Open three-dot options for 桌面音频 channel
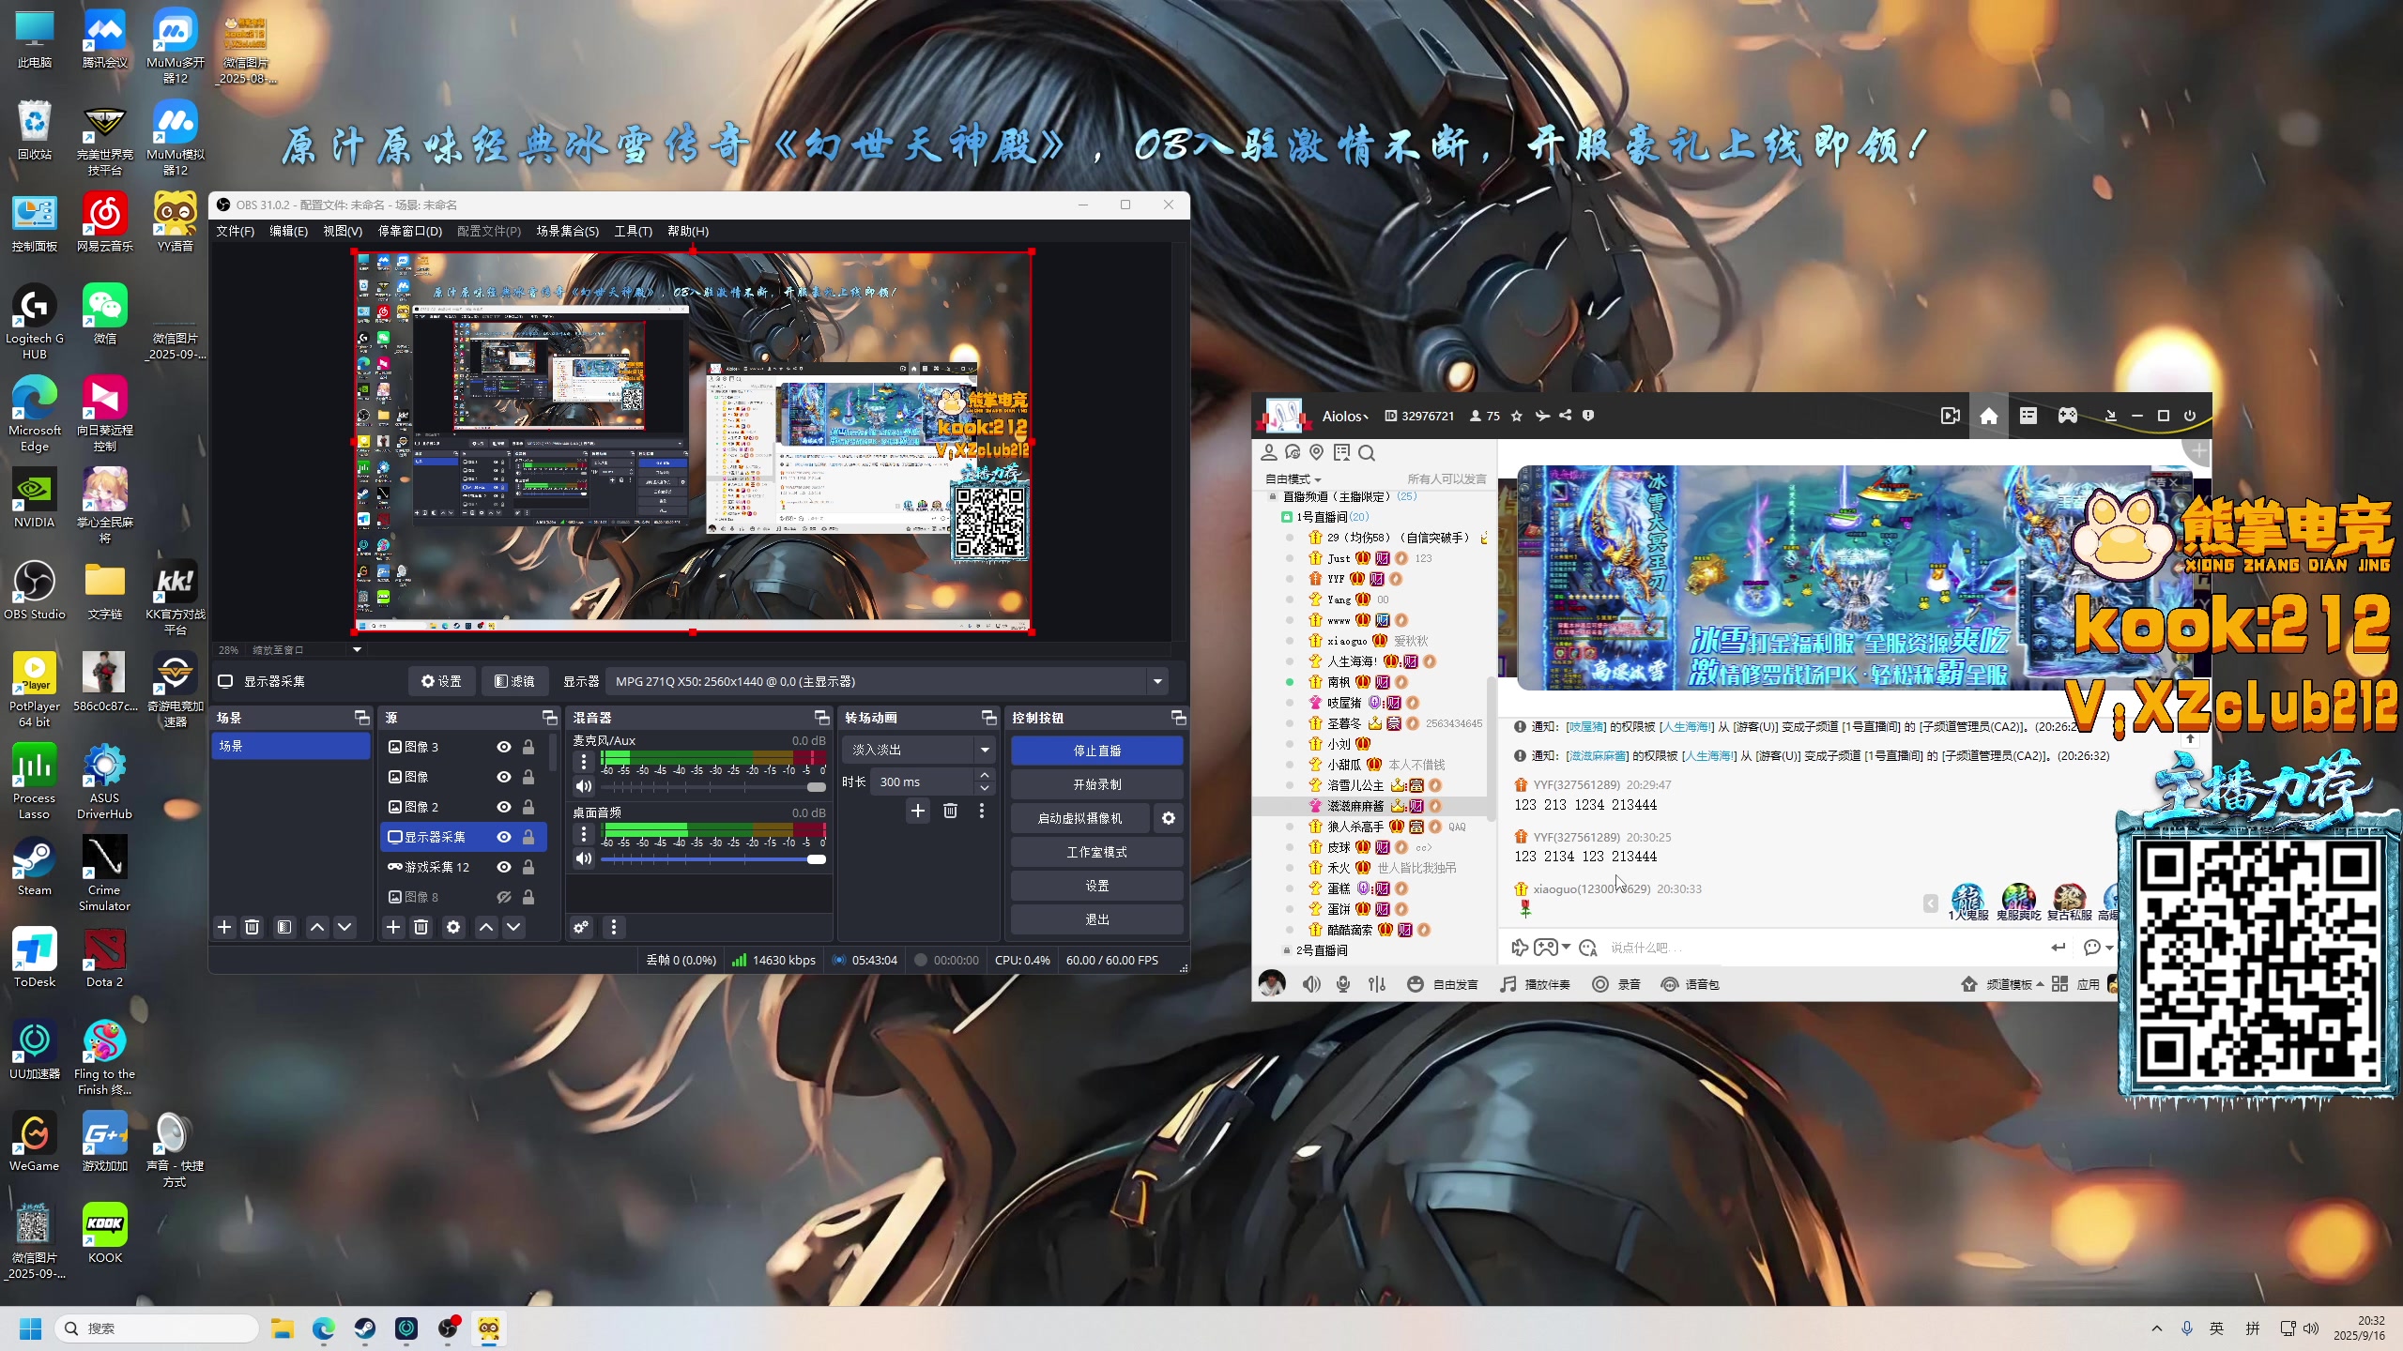 (584, 833)
